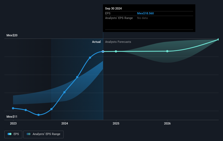This screenshot has height=141, width=223.
Task: Click the 'Actual' label
Action: point(96,42)
